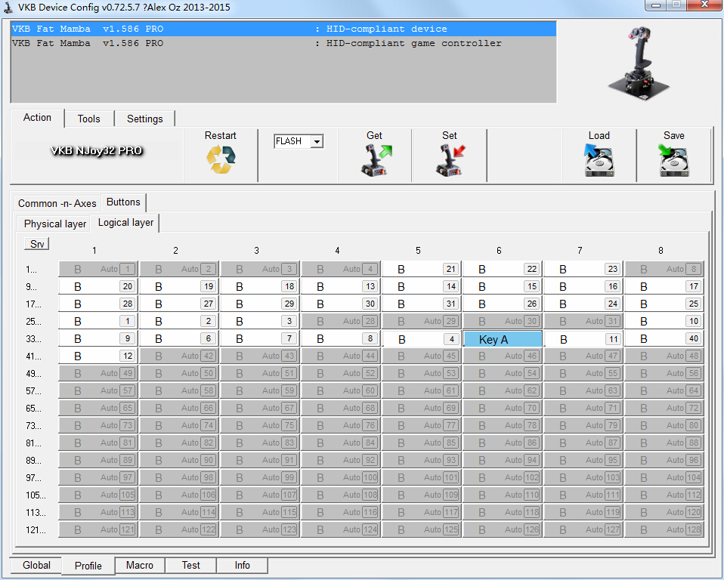
Task: Click the Auto 100 cell
Action: [x=341, y=477]
